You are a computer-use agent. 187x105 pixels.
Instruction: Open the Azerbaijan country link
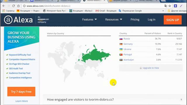pyautogui.click(x=129, y=60)
